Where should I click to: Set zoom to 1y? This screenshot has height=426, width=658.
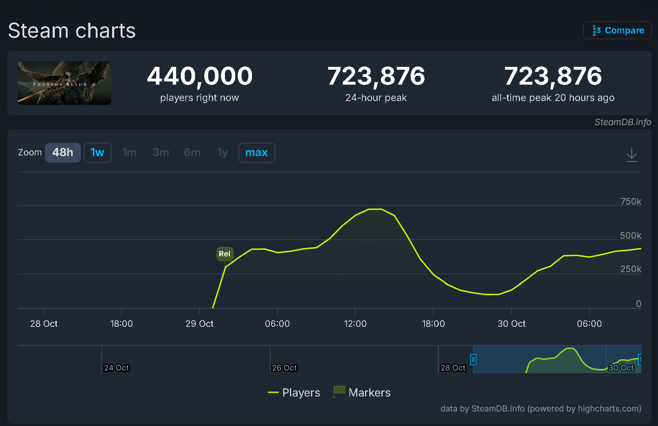pyautogui.click(x=222, y=153)
